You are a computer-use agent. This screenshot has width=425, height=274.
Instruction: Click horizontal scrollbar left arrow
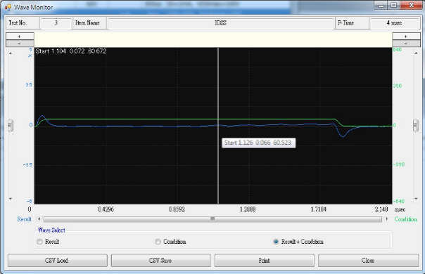(39, 218)
